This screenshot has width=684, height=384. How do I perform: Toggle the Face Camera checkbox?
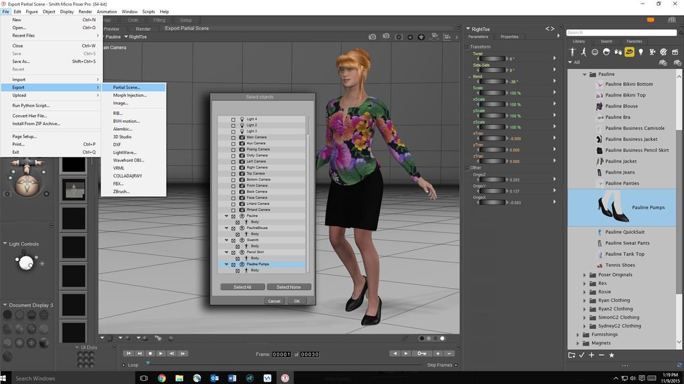233,197
